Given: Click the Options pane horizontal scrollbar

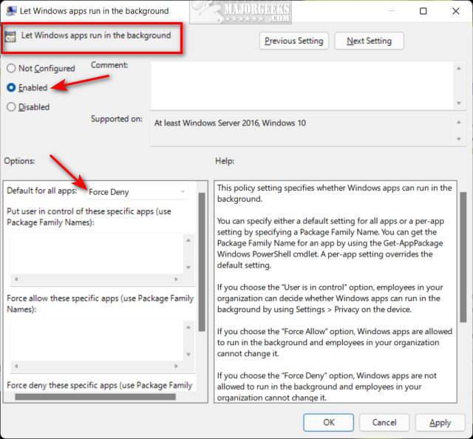Looking at the screenshot, I should pos(95,396).
